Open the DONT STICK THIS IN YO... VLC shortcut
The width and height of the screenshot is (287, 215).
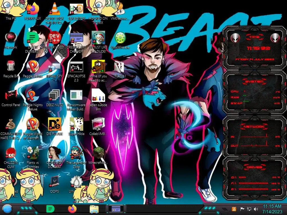click(55, 13)
